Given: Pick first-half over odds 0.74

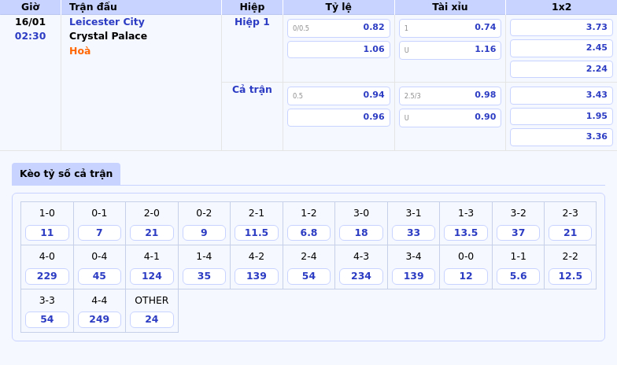Looking at the screenshot, I should pyautogui.click(x=449, y=28).
